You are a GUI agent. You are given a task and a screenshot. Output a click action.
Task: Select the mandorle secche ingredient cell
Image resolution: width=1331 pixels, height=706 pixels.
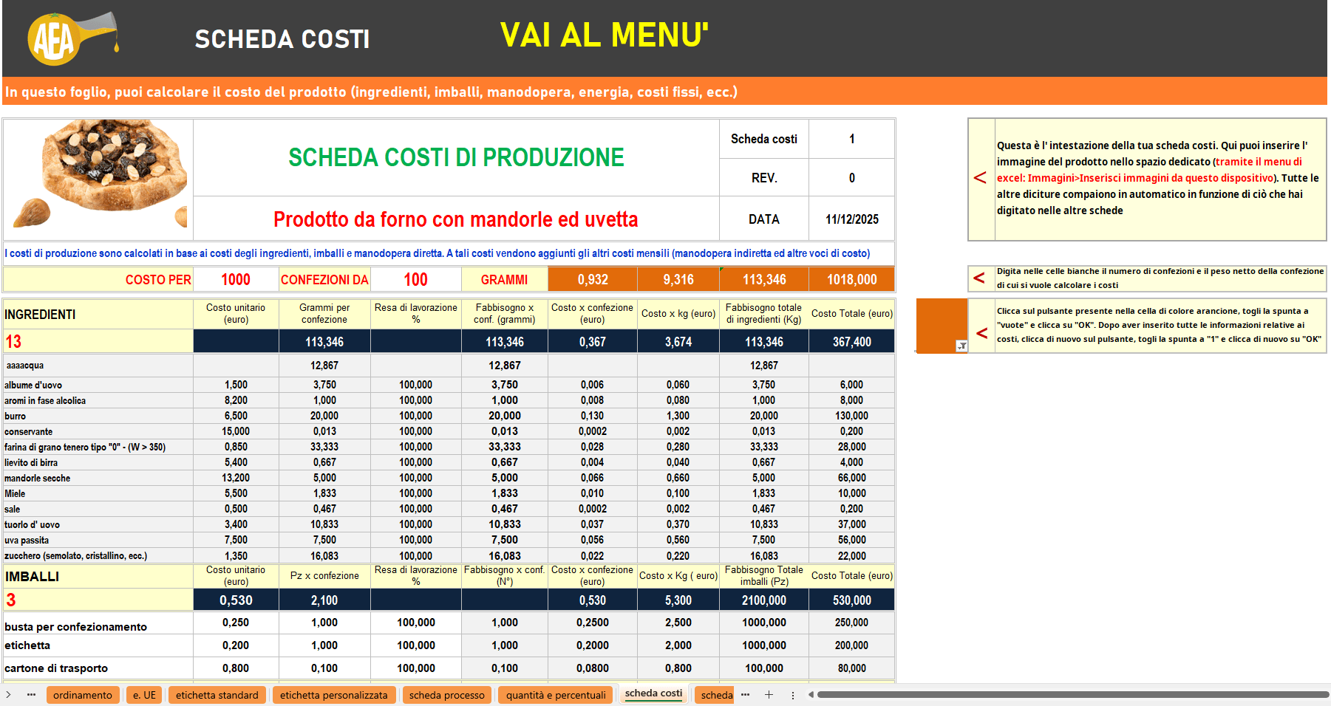[x=98, y=478]
